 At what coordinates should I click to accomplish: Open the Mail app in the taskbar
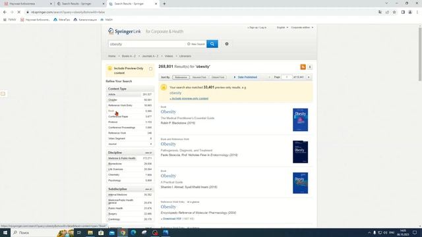pyautogui.click(x=111, y=232)
